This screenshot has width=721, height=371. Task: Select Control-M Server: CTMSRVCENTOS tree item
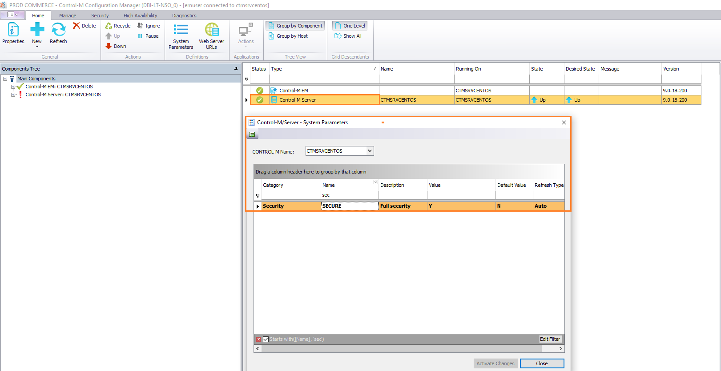click(63, 95)
